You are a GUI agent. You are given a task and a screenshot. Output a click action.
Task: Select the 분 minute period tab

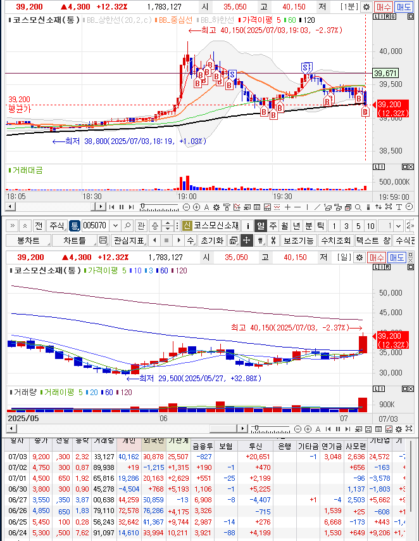click(308, 226)
